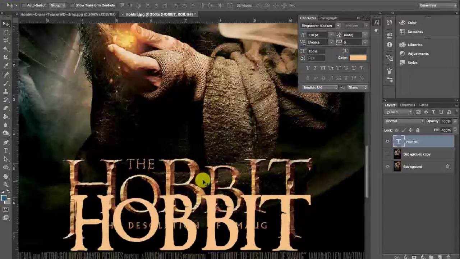Switch to the Paragraph tab
Viewport: 460px width, 259px height.
[x=328, y=18]
